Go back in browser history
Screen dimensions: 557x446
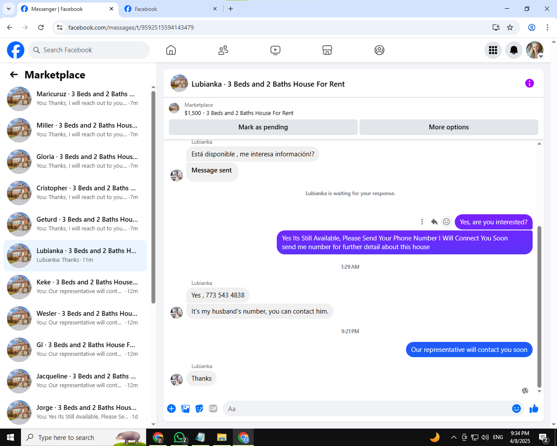10,27
